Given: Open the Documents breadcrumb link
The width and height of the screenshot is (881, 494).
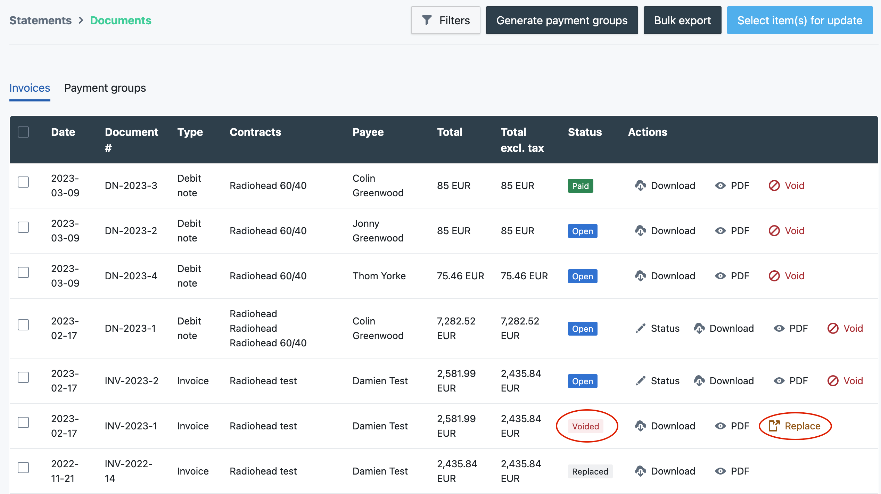Looking at the screenshot, I should pos(121,20).
